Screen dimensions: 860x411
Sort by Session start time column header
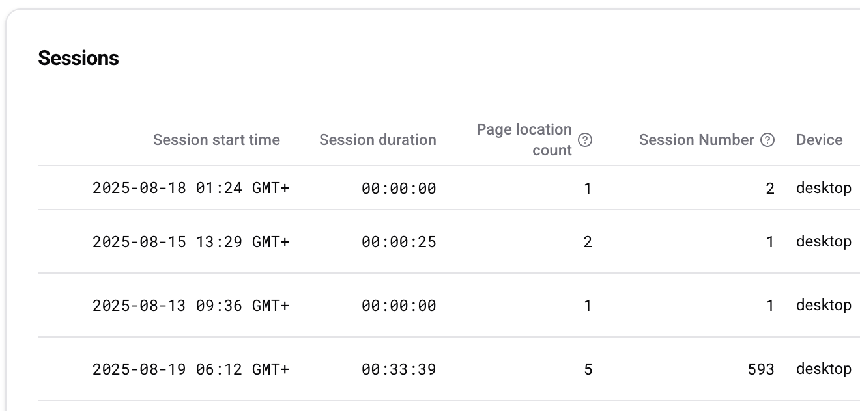216,140
